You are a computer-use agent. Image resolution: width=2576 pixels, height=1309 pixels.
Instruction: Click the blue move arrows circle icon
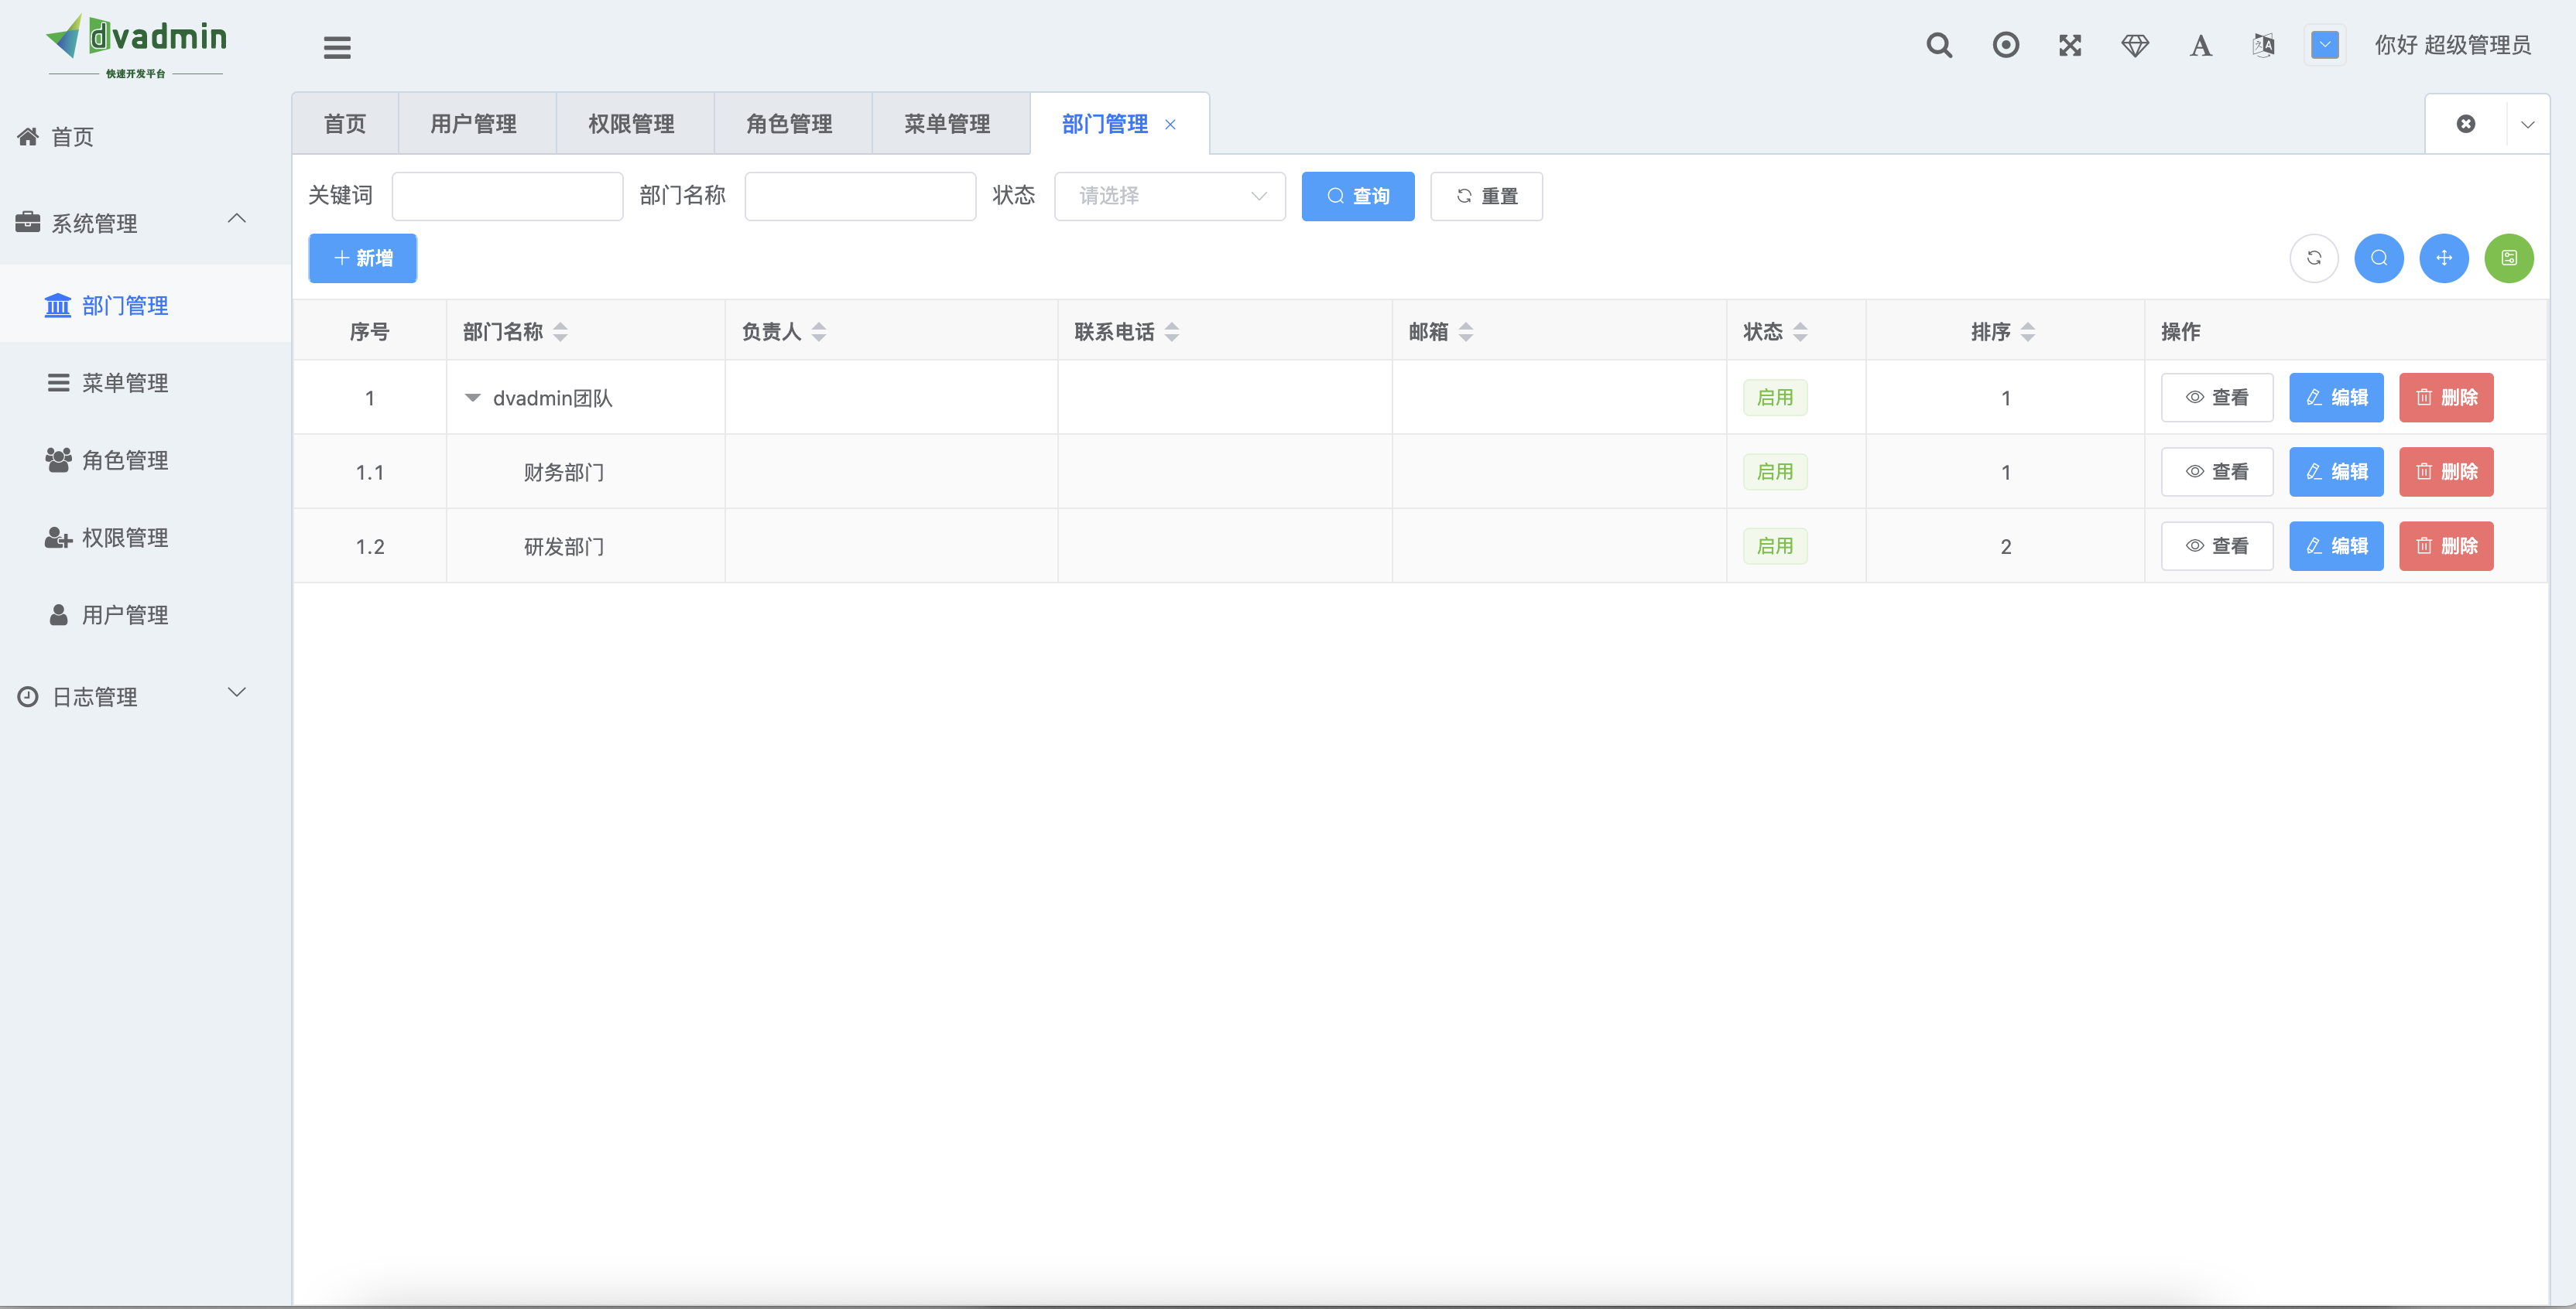[x=2444, y=258]
